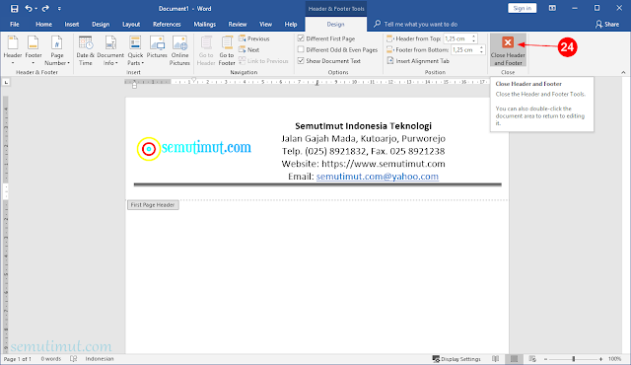This screenshot has height=365, width=631.
Task: Click the Header from Top value field
Action: point(456,38)
